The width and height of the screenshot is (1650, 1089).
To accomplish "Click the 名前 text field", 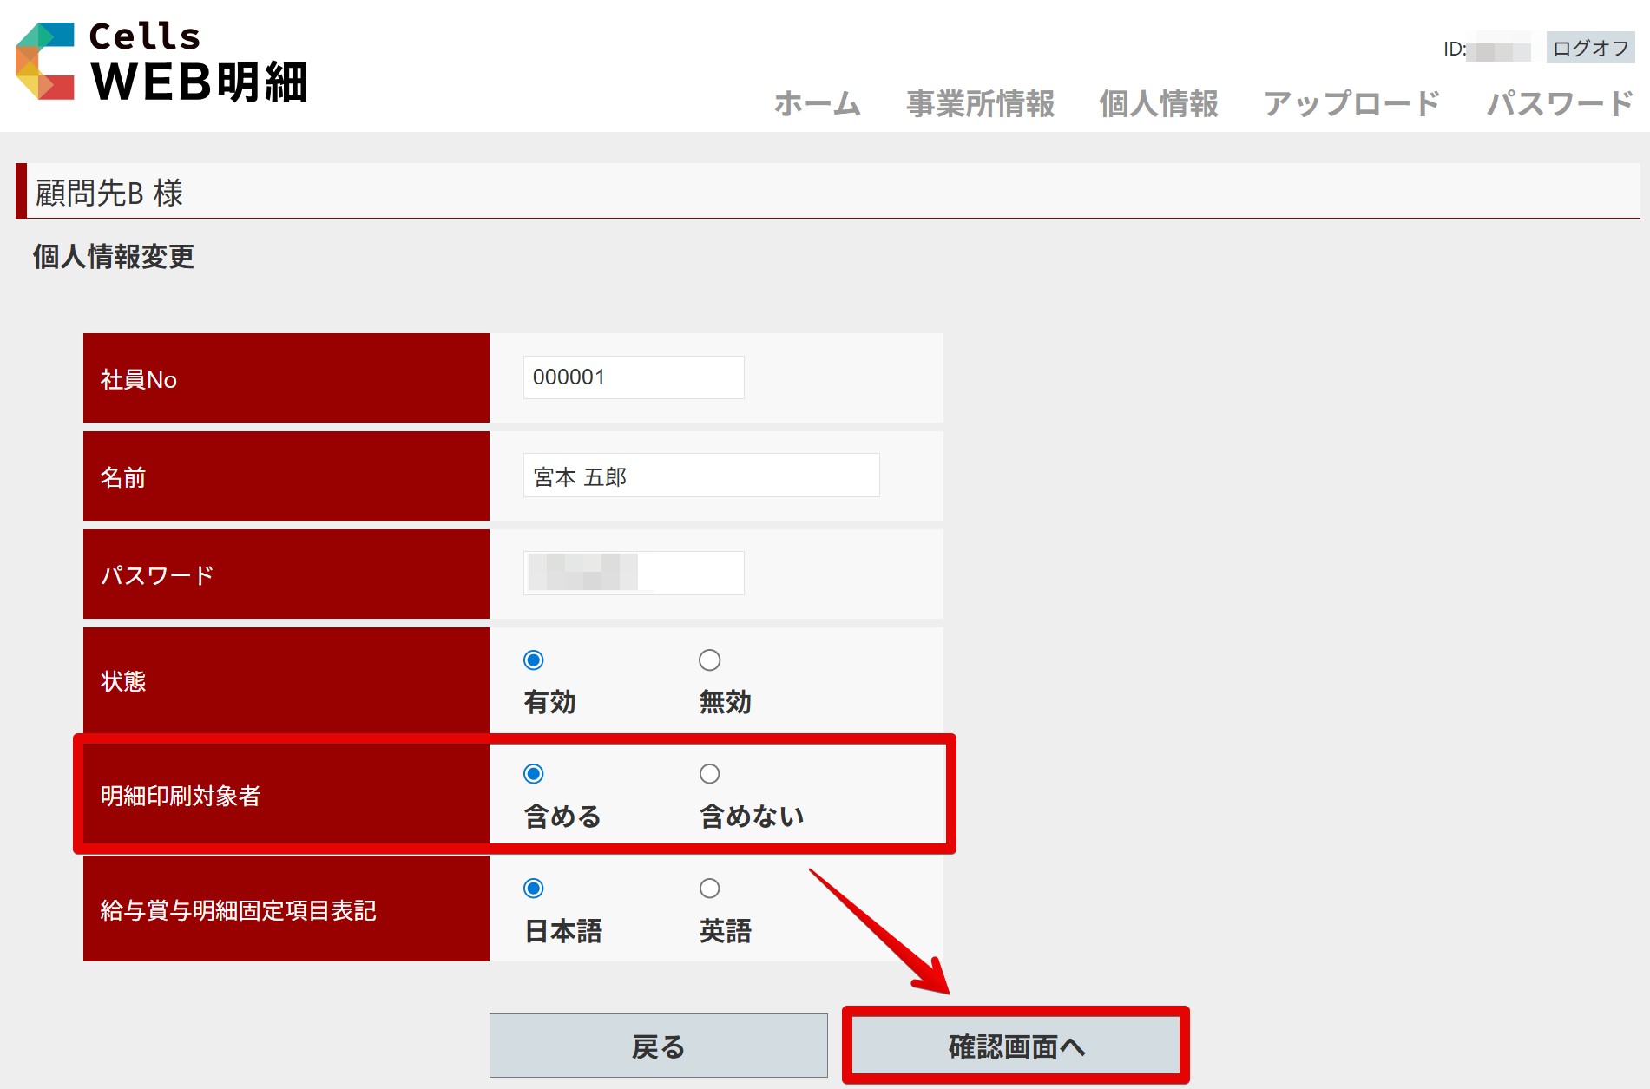I will tap(700, 476).
